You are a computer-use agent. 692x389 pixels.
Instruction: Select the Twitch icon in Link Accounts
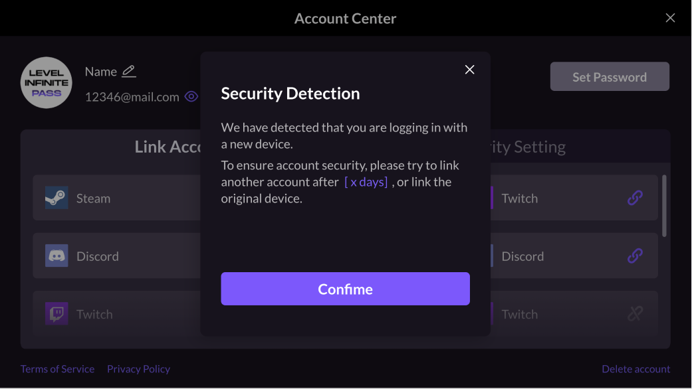coord(57,313)
